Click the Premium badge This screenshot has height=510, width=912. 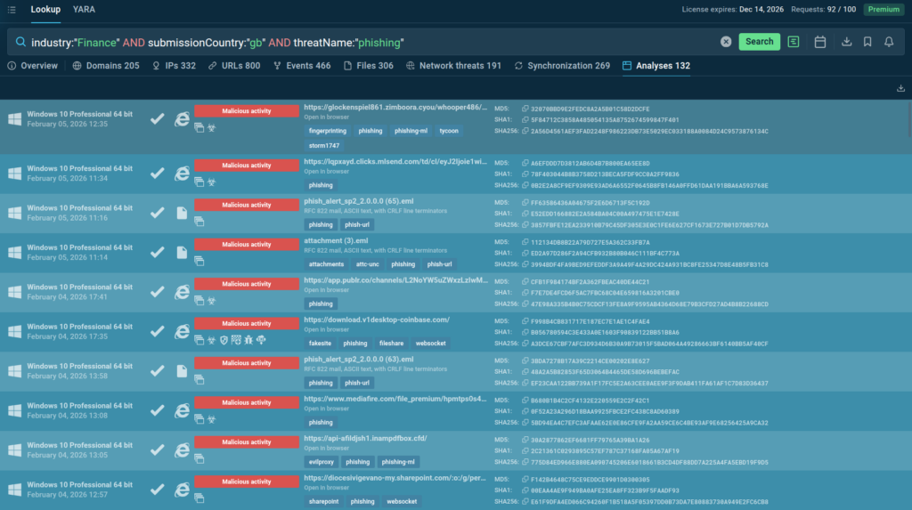pos(883,10)
